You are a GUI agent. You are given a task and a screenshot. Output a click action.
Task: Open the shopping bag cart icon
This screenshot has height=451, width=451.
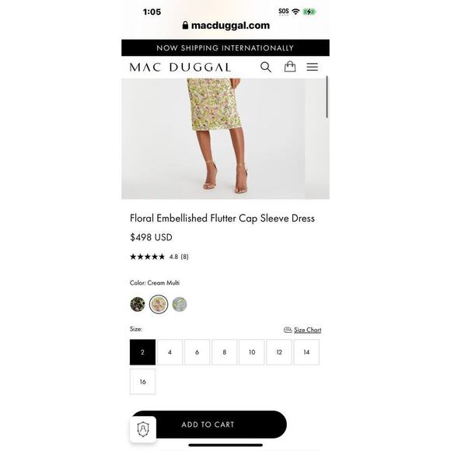point(289,66)
